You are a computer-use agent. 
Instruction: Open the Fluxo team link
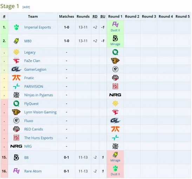(x=28, y=121)
